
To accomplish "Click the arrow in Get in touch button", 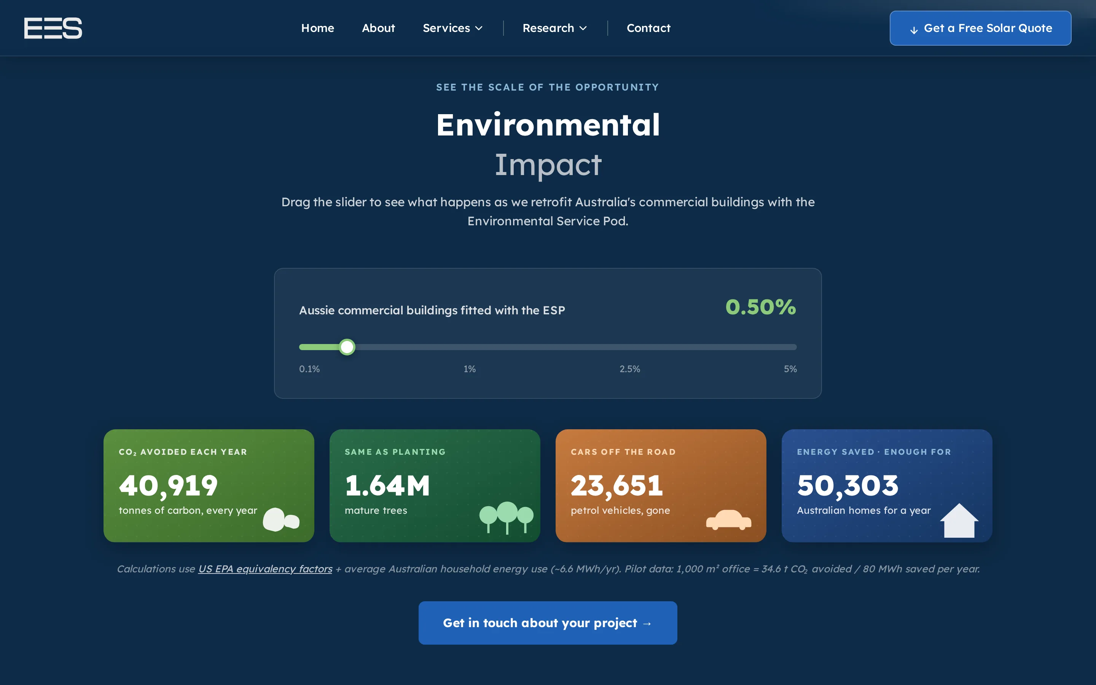I will (647, 624).
